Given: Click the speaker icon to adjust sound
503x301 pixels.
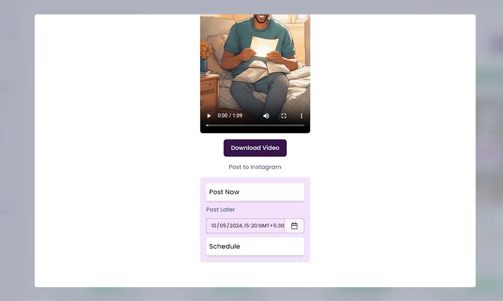Looking at the screenshot, I should (x=266, y=116).
